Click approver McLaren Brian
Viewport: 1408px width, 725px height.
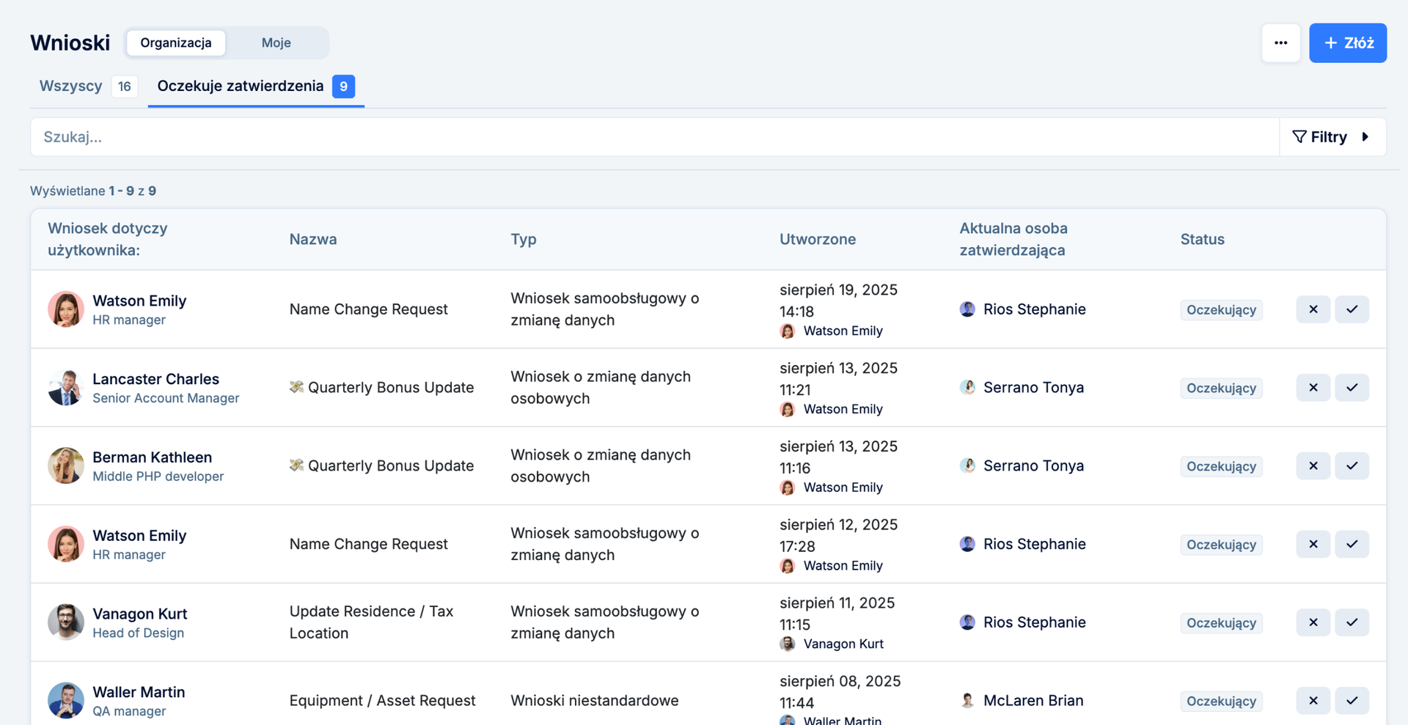click(1022, 701)
